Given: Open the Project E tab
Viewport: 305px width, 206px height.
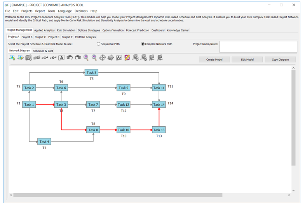Looking at the screenshot, I should pos(67,37).
